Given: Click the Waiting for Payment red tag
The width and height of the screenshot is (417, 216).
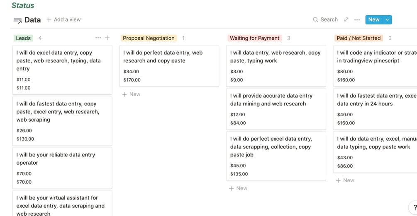Looking at the screenshot, I should point(254,38).
